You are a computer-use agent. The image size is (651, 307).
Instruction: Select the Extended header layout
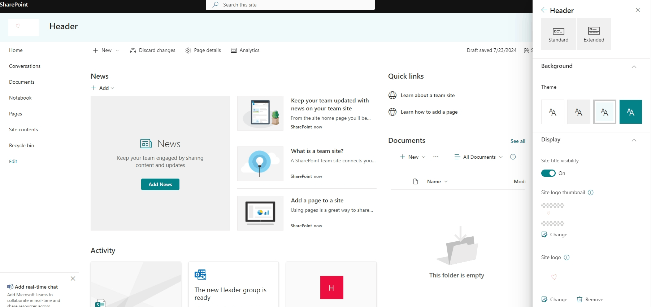click(594, 34)
